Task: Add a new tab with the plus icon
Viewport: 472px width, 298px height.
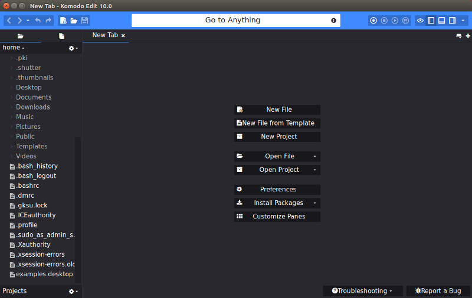Action: (468, 36)
